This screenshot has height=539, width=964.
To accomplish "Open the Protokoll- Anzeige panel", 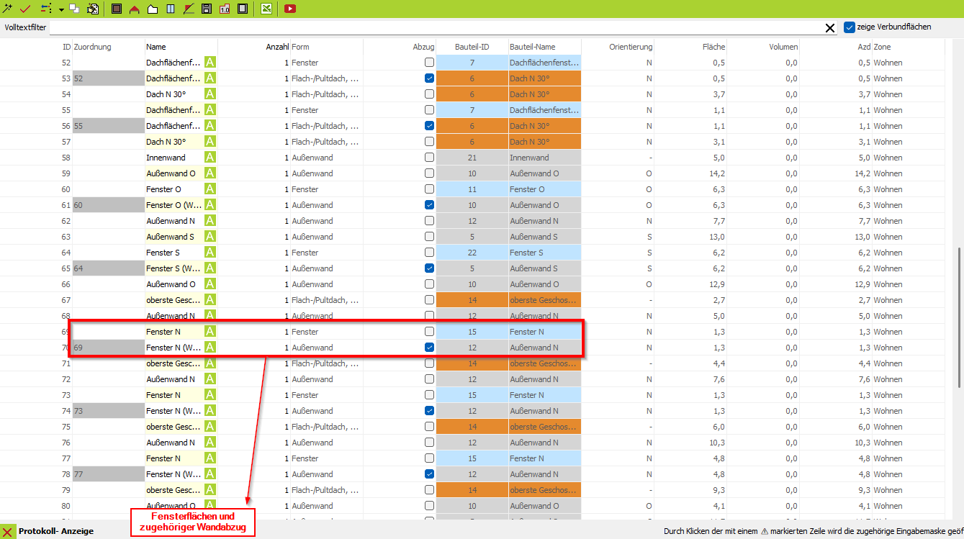I will [x=55, y=531].
